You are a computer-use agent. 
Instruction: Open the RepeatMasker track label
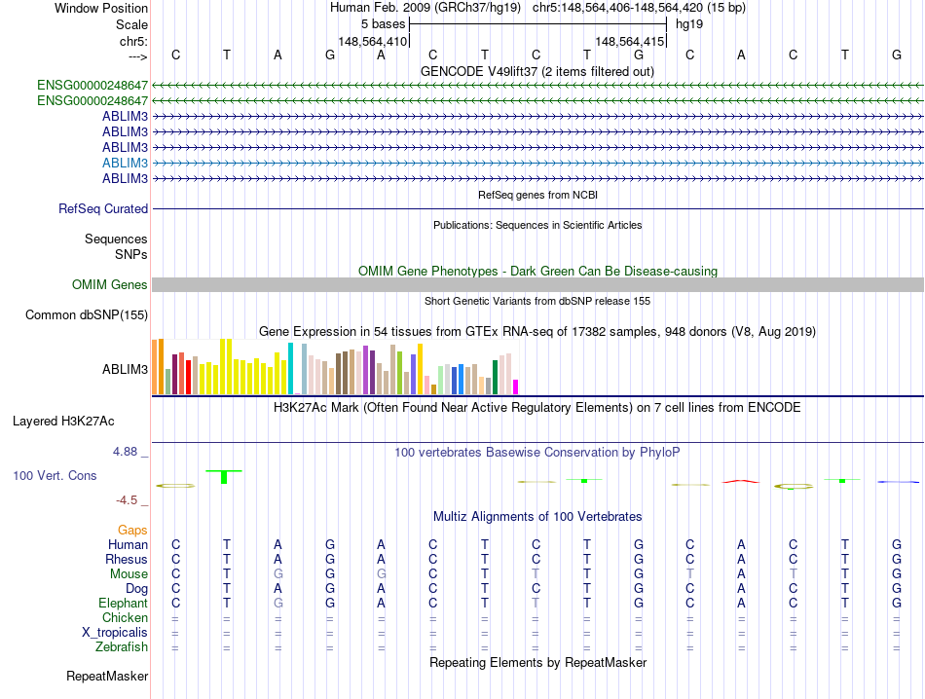(107, 676)
